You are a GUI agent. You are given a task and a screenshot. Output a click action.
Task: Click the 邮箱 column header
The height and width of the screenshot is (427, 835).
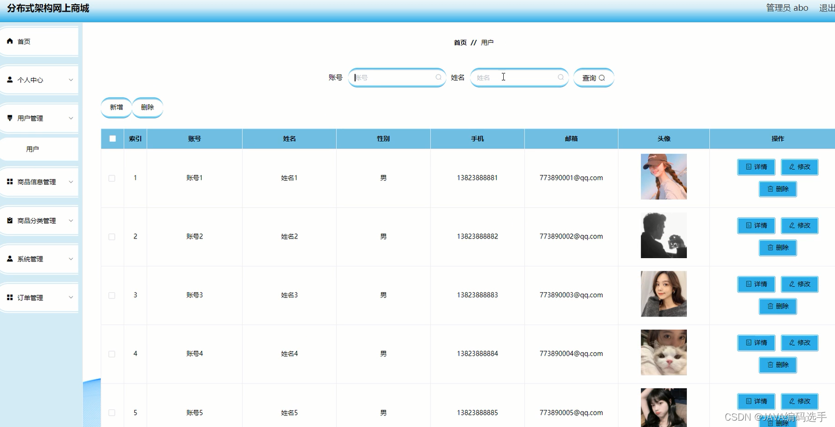(571, 139)
